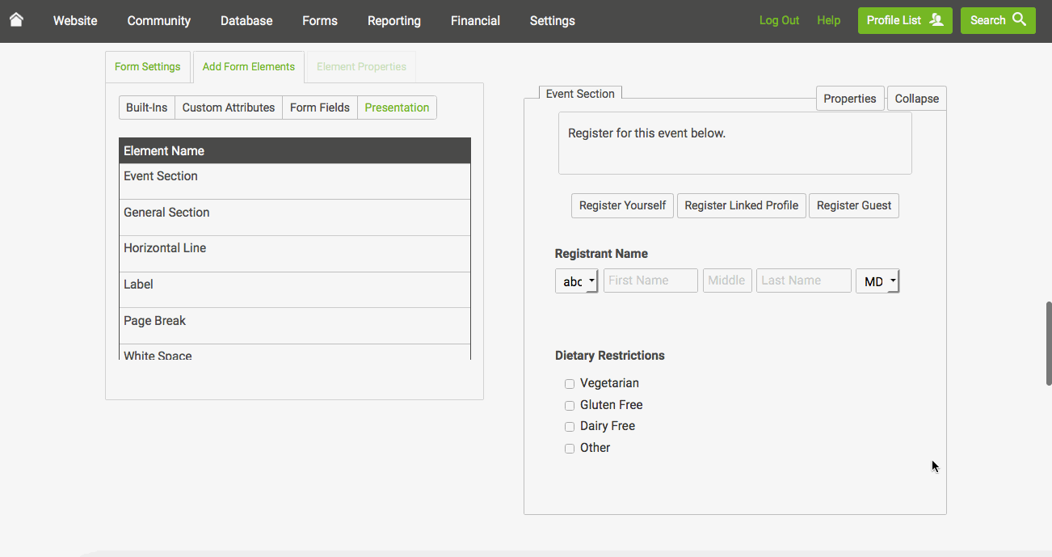Check the Vegetarian dietary restriction
The height and width of the screenshot is (557, 1052).
570,383
